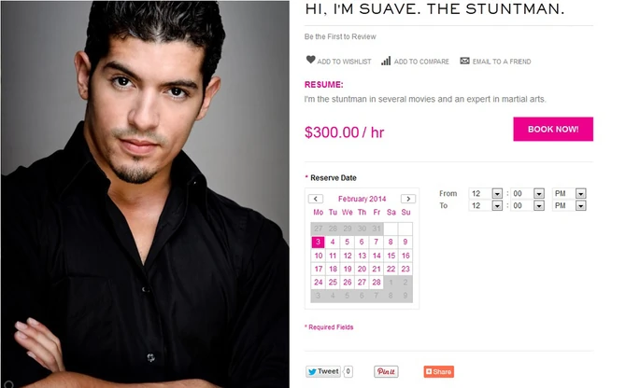Viewport: 626px width, 388px height.
Task: Choose February 28 on the calendar
Action: [377, 282]
